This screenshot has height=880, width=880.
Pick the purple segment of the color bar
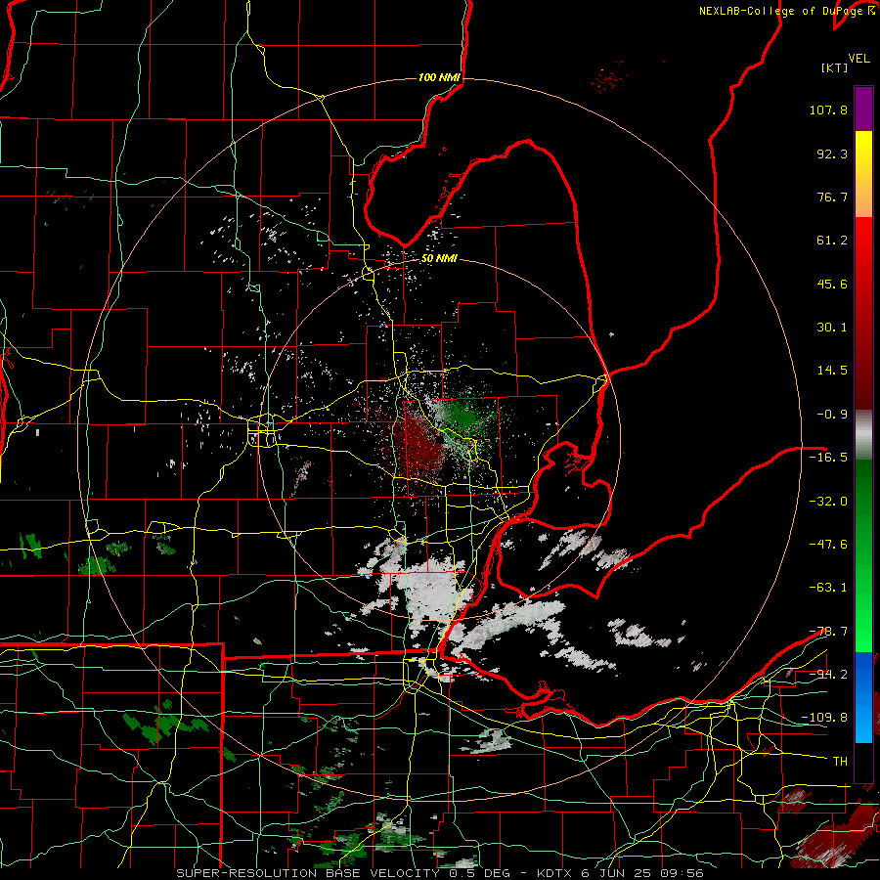863,109
